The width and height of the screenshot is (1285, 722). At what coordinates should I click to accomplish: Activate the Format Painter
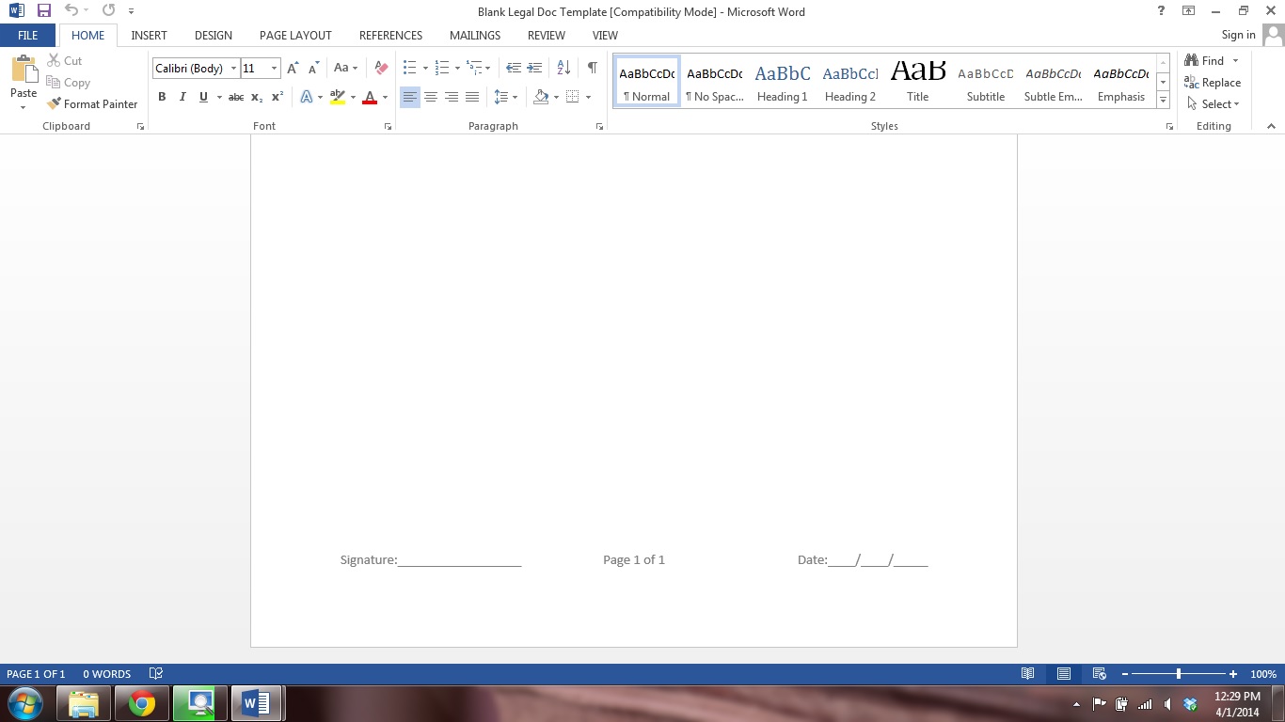[x=92, y=103]
